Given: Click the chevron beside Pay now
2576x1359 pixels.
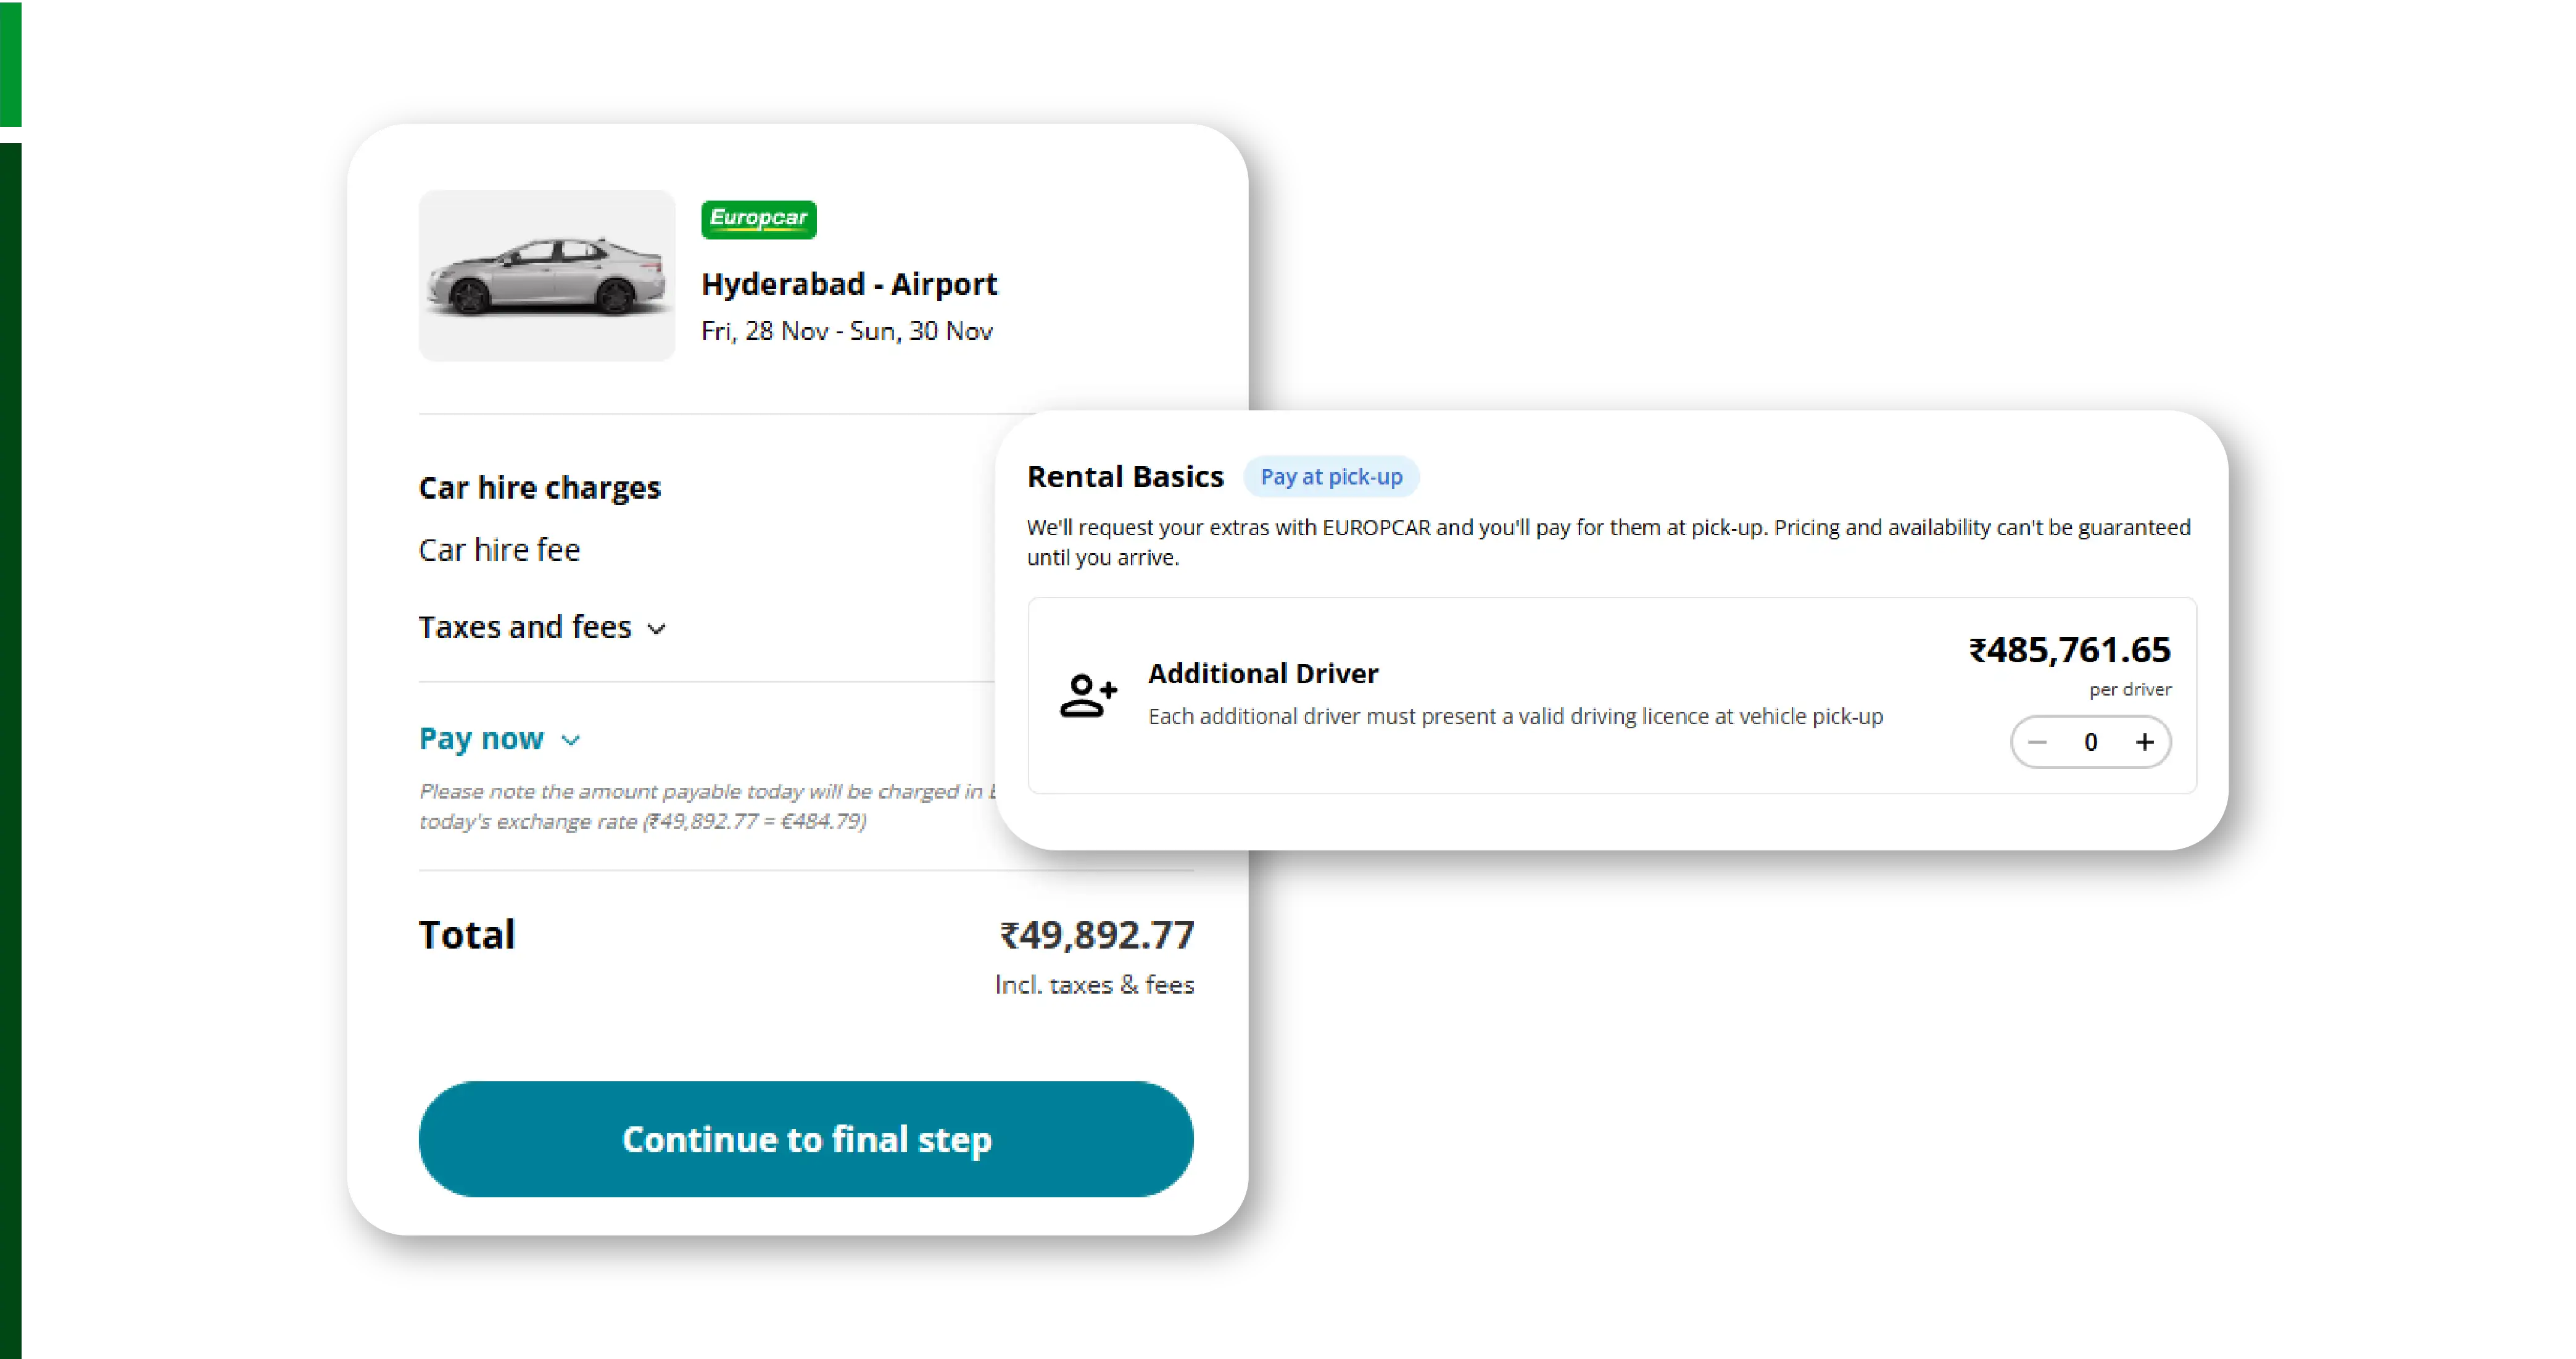Looking at the screenshot, I should click(x=570, y=741).
